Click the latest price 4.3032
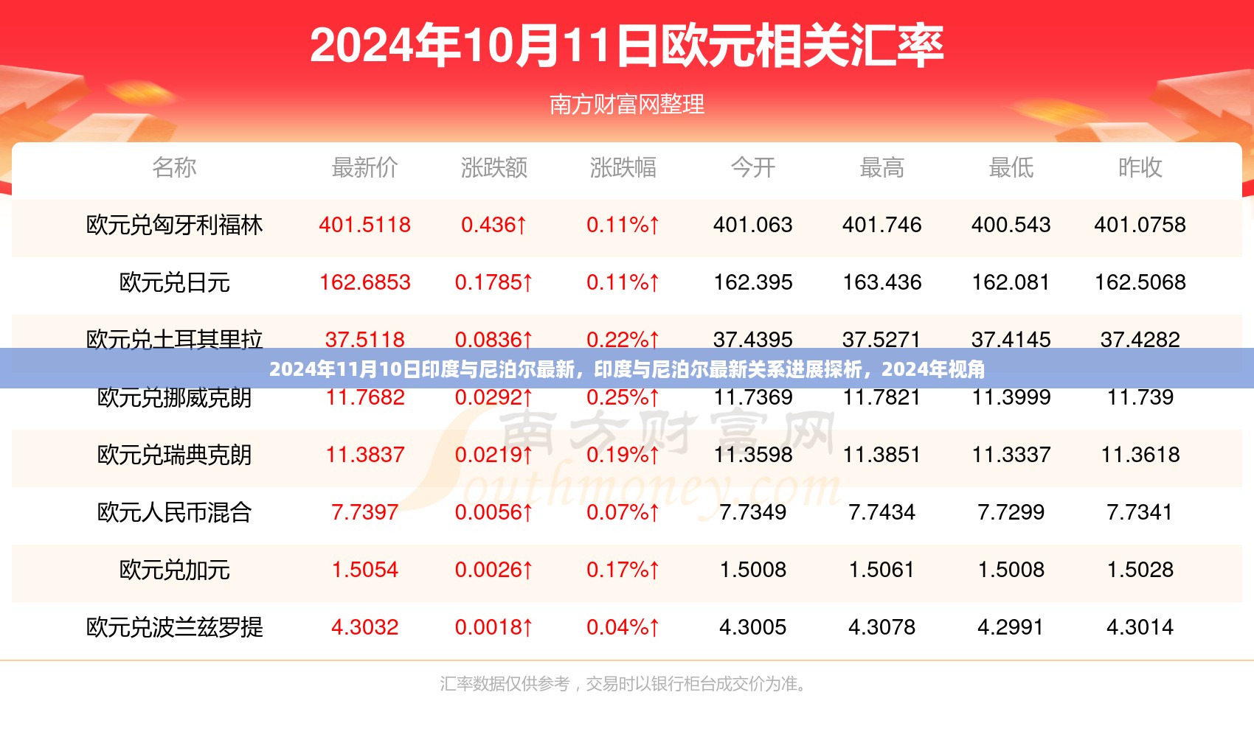This screenshot has height=737, width=1254. [364, 627]
